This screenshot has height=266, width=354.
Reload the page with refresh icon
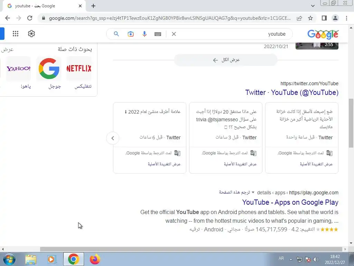(30, 18)
